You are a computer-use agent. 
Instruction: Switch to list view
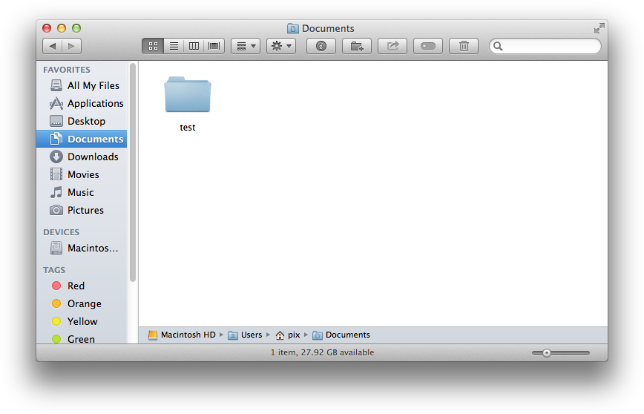click(x=174, y=46)
